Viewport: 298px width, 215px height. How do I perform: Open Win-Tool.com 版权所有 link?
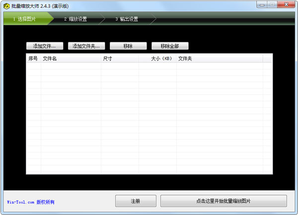31,202
